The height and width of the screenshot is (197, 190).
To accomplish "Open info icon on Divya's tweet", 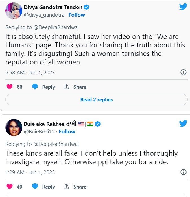I will point(183,72).
